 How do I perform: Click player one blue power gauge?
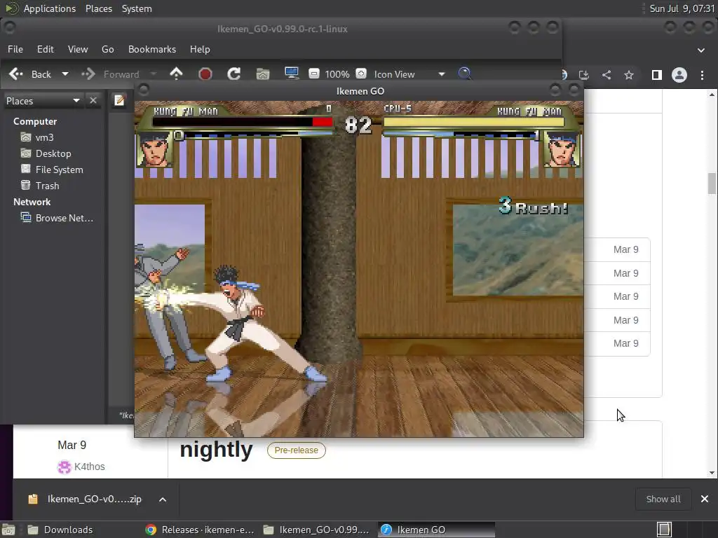[315, 134]
